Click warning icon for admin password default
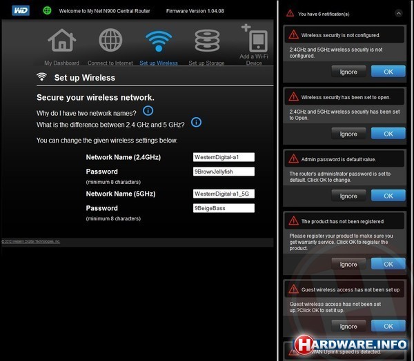This screenshot has width=414, height=361. tap(294, 158)
